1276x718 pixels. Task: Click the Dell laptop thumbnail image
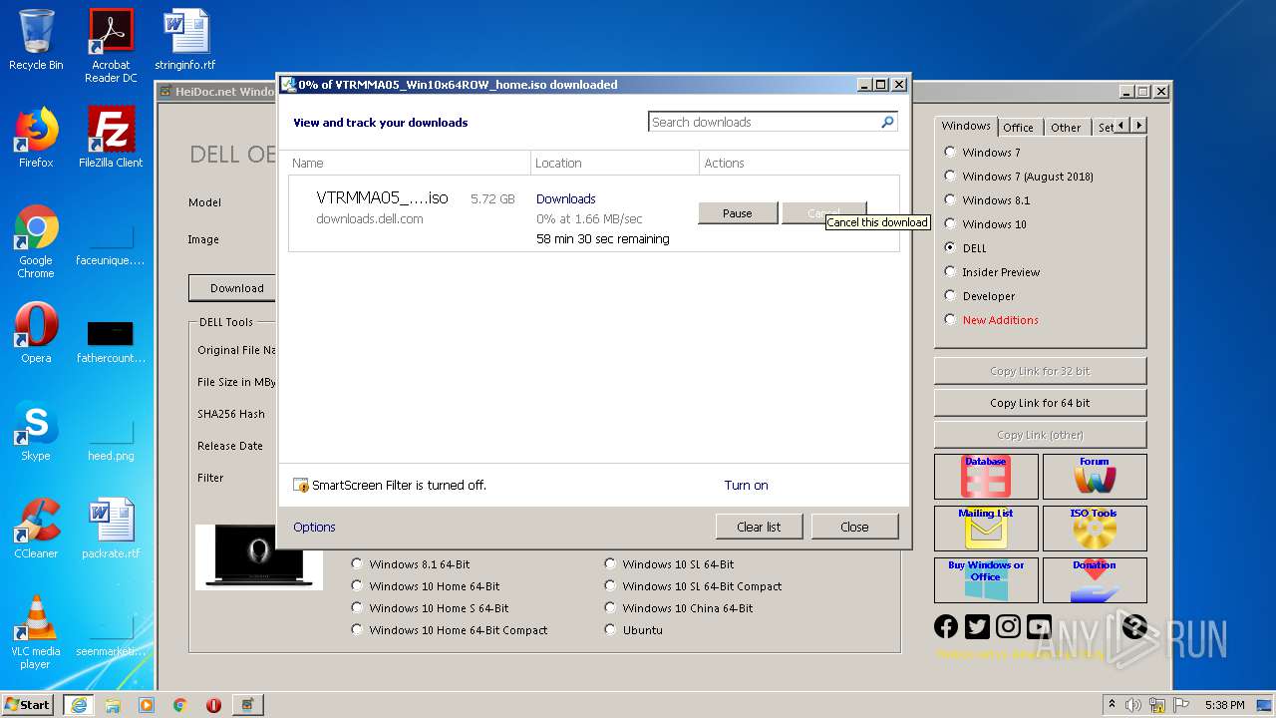[259, 556]
